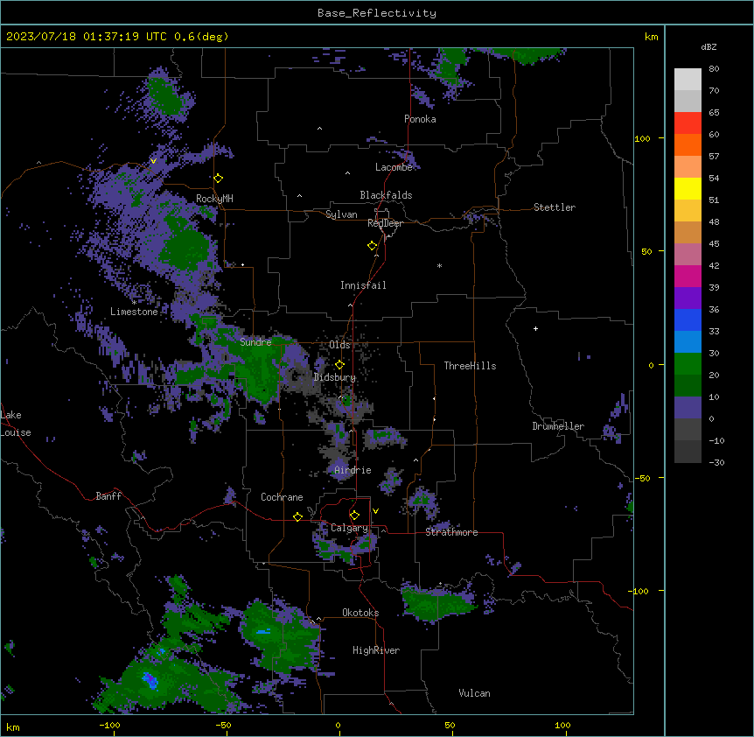
Task: Click the light gray 70-80 dBZ swatch
Action: click(688, 80)
